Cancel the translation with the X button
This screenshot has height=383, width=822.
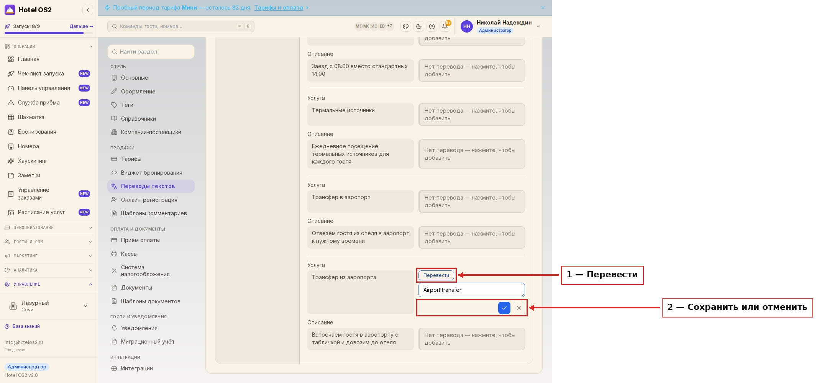click(x=519, y=308)
